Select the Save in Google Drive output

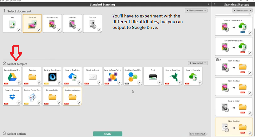click(x=11, y=76)
